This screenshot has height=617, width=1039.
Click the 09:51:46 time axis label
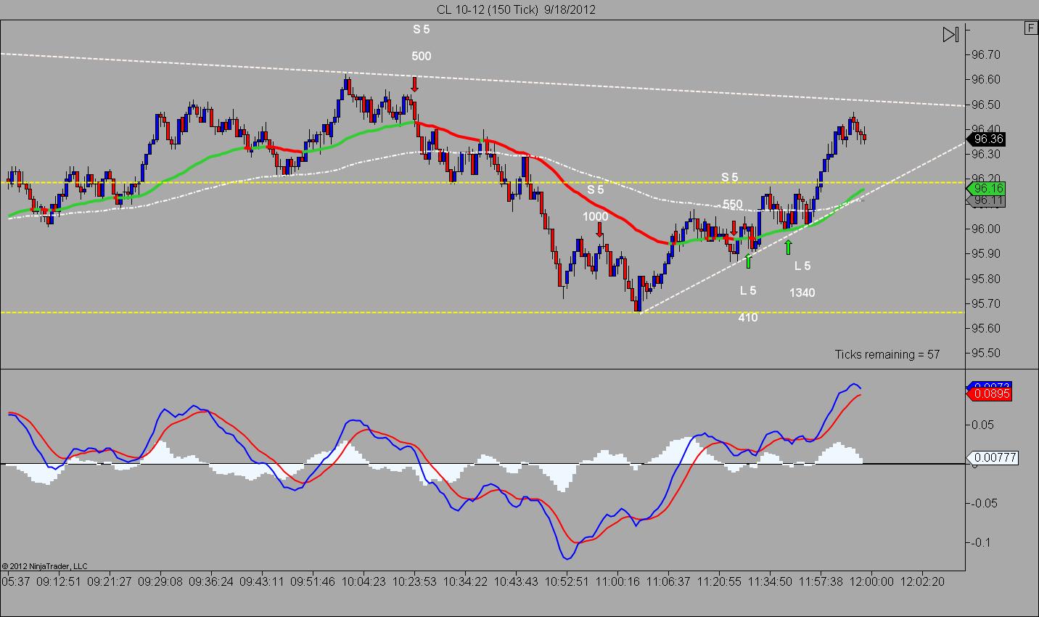pos(313,581)
